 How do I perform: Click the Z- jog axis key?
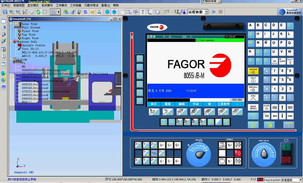pyautogui.click(x=154, y=161)
